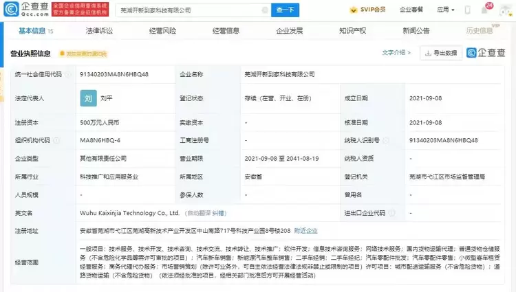Viewport: 516px width, 292px height.
Task: Focus the company name search input field
Action: [x=189, y=10]
